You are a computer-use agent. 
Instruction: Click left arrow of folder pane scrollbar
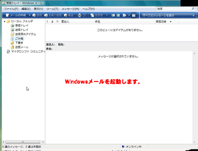click(4, 142)
